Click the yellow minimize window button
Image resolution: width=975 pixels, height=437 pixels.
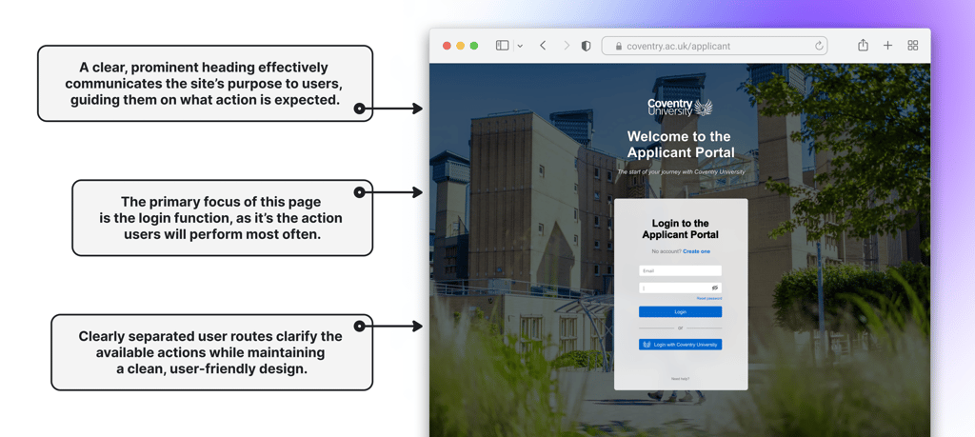coord(460,46)
